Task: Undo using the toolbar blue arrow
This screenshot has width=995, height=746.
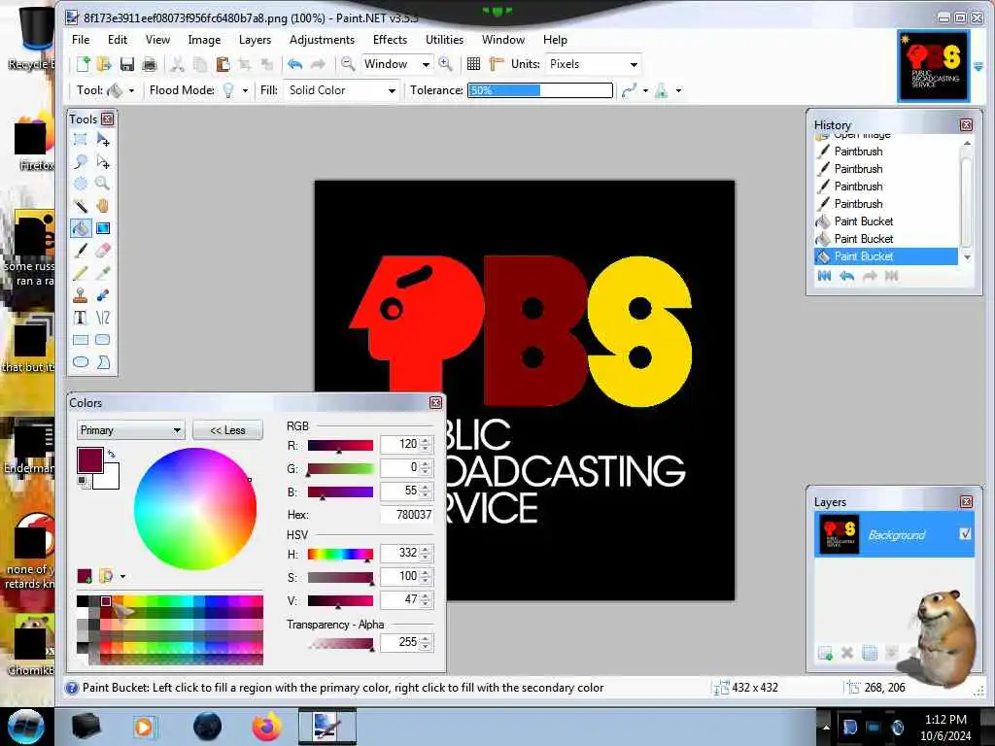Action: pyautogui.click(x=294, y=64)
